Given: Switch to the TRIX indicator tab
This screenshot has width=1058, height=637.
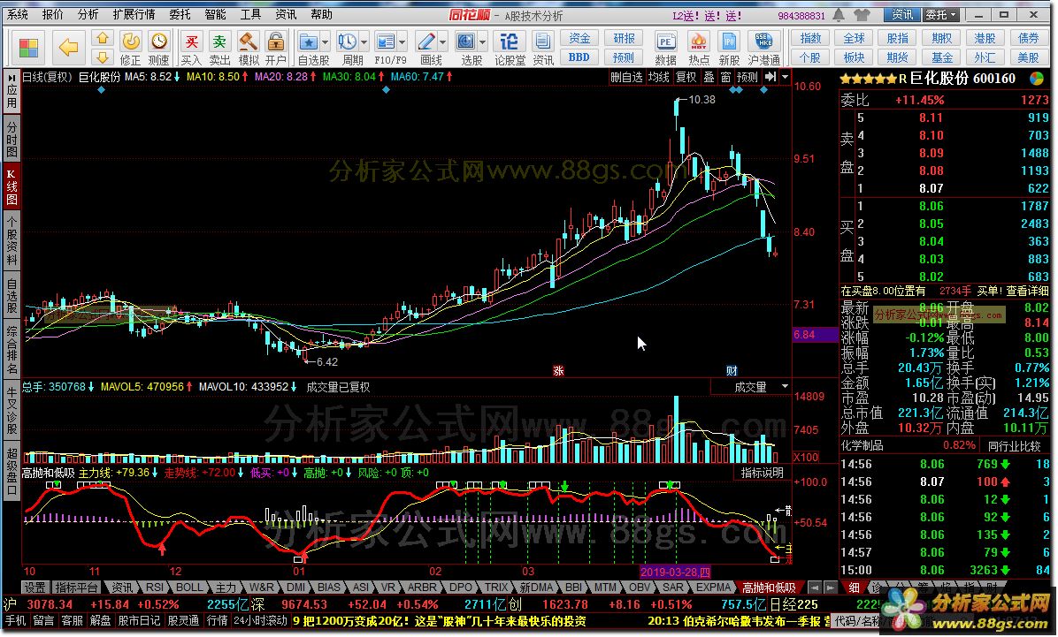Looking at the screenshot, I should coord(496,588).
